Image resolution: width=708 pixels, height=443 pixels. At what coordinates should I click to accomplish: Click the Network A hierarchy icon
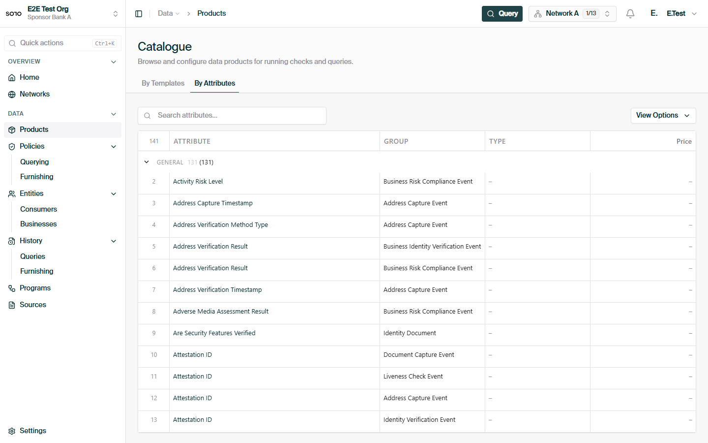click(x=538, y=14)
